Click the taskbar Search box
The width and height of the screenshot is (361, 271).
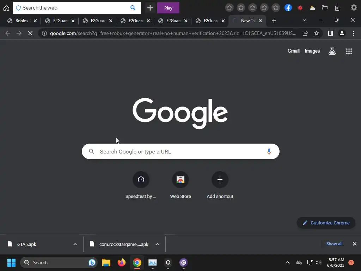point(59,263)
